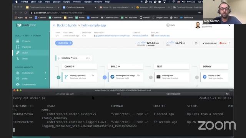Viewport: 246px width, 138px height.
Task: Open the debug icon beside Edit Pipeline
Action: click(x=196, y=43)
